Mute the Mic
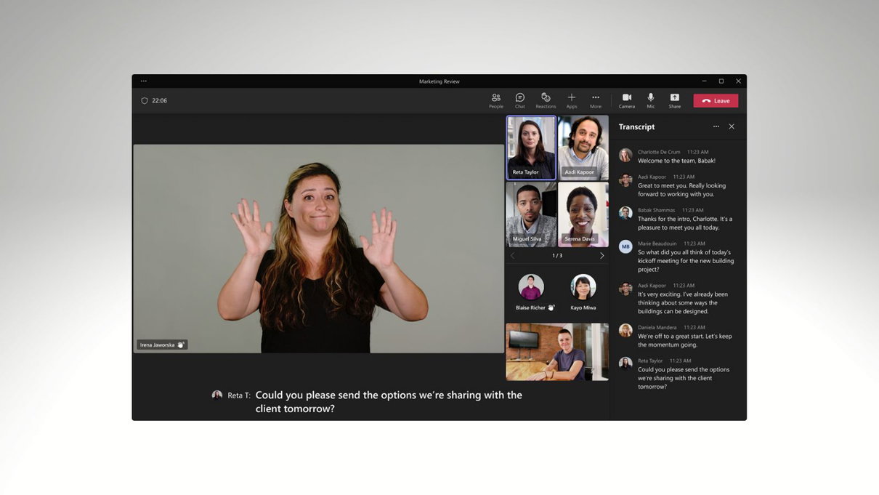This screenshot has height=495, width=879. point(651,100)
